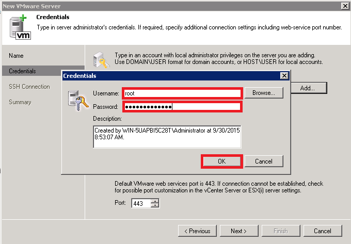This screenshot has height=244, width=351.
Task: Confirm credentials with the OK button
Action: coord(221,161)
